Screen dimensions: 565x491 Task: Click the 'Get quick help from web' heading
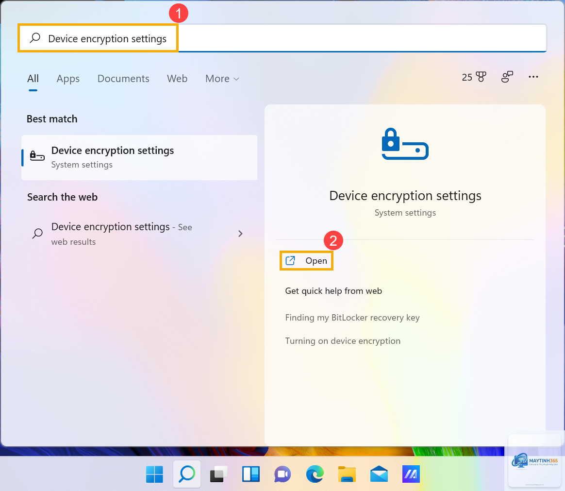[333, 291]
